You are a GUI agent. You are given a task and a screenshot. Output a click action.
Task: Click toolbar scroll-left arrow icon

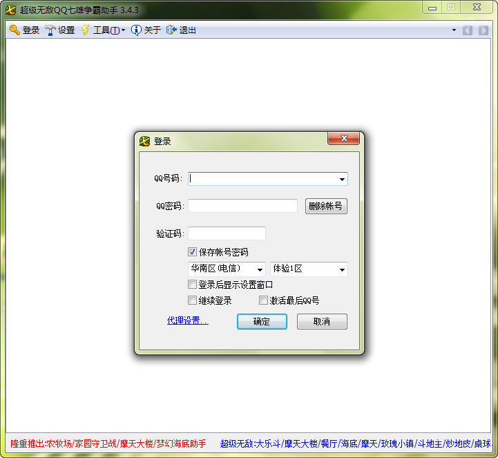tap(467, 30)
